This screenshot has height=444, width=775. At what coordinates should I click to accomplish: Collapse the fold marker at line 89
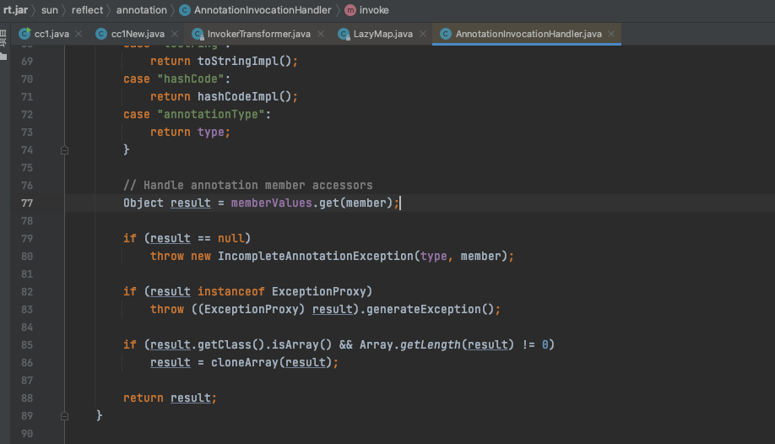[x=64, y=416]
